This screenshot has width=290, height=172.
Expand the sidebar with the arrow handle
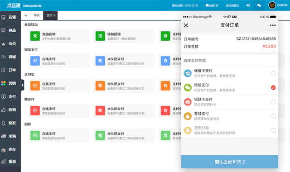click(22, 85)
